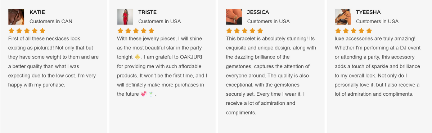Click the third star in Tyeesha's rating
The height and width of the screenshot is (133, 432).
tap(354, 30)
